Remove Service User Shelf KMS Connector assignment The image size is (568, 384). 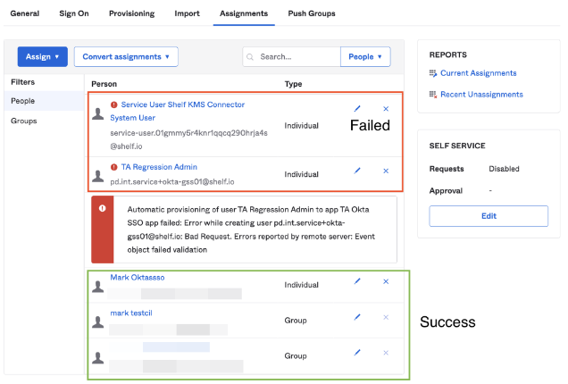coord(386,109)
